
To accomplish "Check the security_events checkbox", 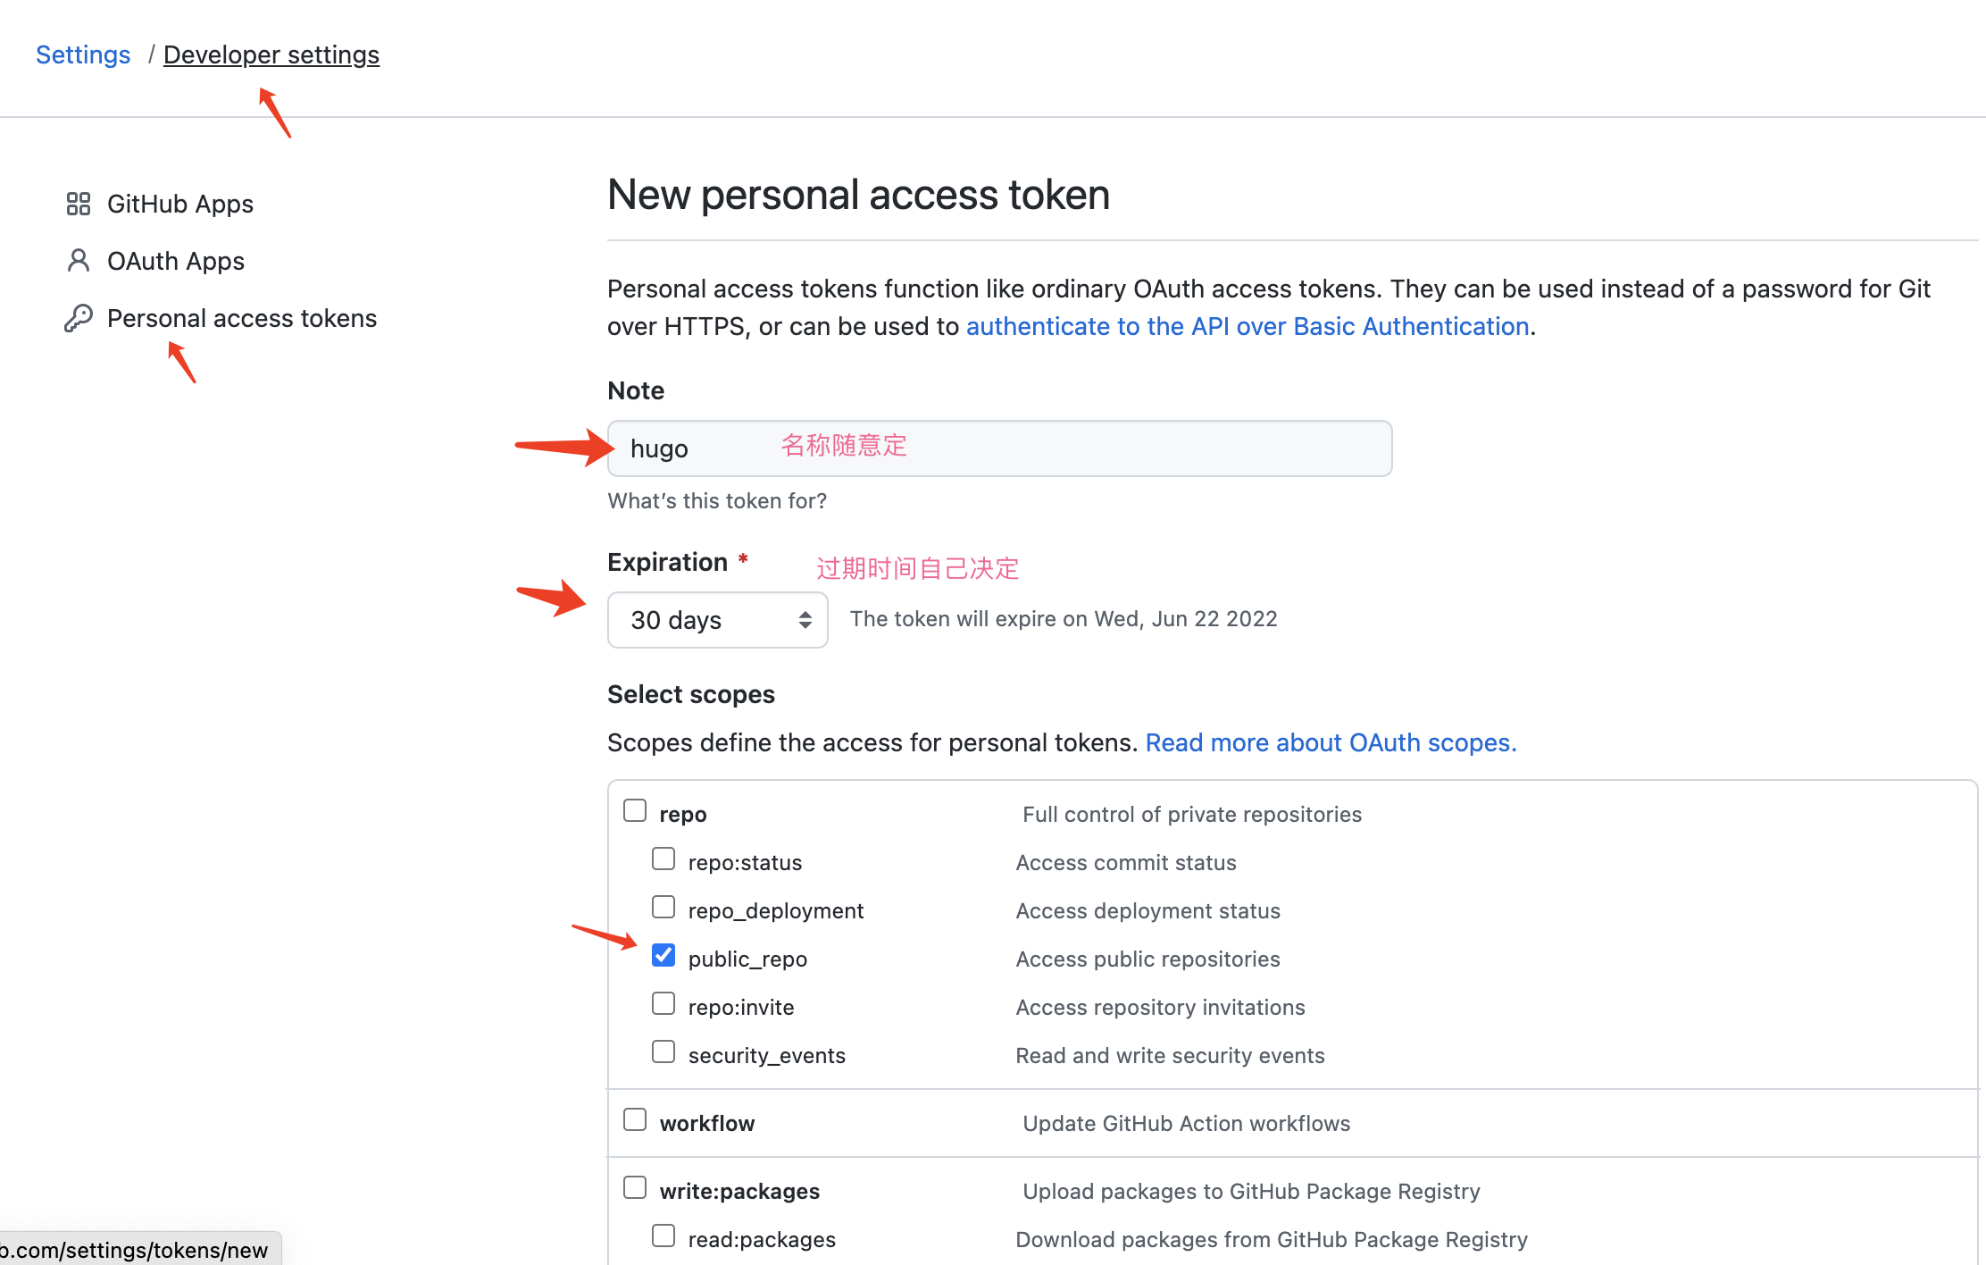I will (x=663, y=1051).
